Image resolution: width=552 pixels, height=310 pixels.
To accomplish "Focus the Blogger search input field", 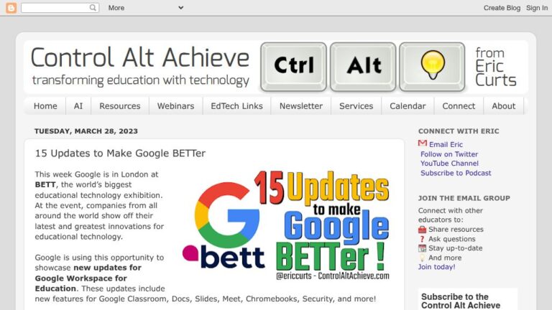I will [x=55, y=8].
